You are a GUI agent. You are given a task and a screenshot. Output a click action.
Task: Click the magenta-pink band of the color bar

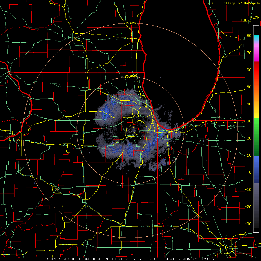256,52
